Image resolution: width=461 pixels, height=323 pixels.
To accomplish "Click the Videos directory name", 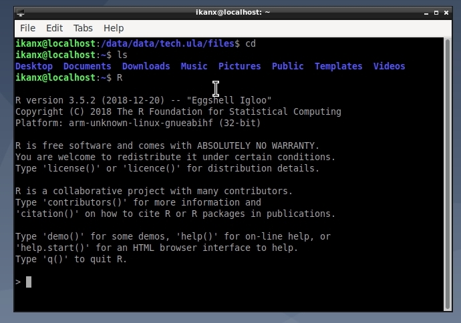I will click(x=390, y=66).
